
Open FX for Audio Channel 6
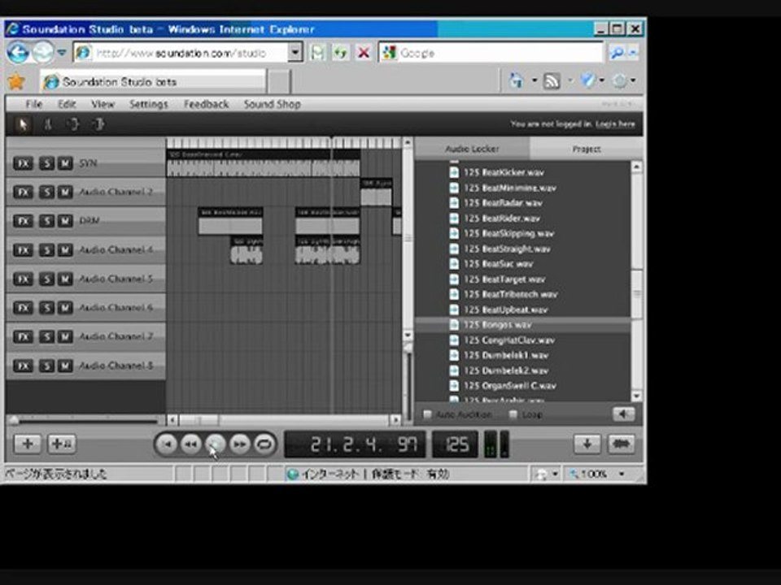(x=23, y=307)
